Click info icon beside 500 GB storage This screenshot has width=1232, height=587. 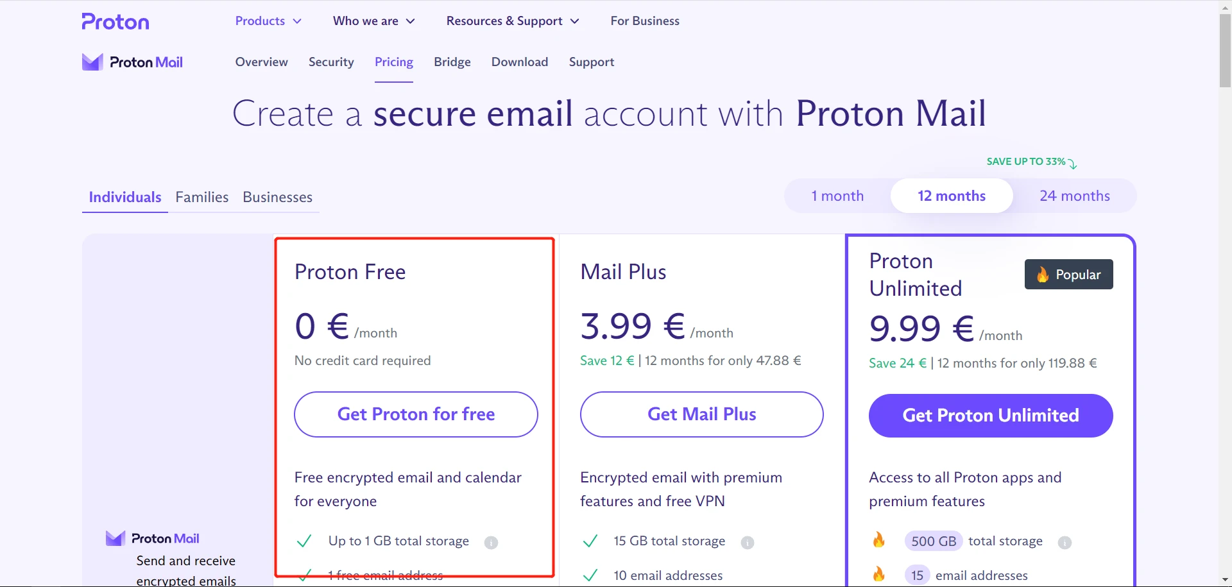pyautogui.click(x=1065, y=543)
